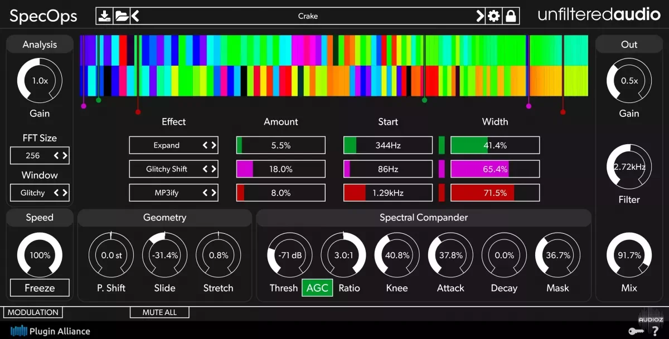Click the 1.29kHz Start slider
Viewport: 669px width, 339px height.
pyautogui.click(x=387, y=193)
